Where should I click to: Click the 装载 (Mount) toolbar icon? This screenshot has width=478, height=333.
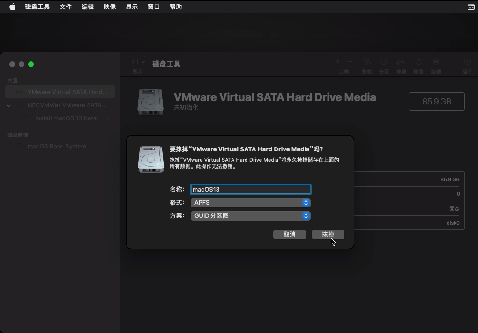click(436, 62)
